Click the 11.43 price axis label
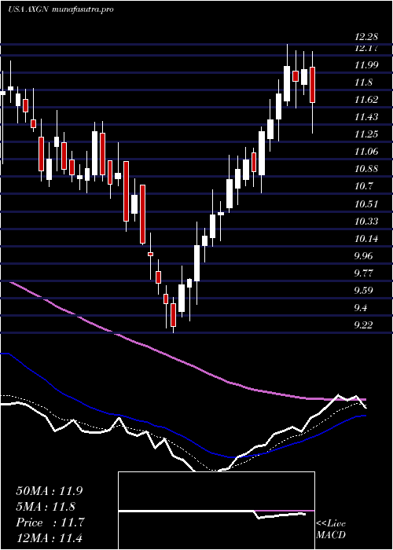This screenshot has width=393, height=550. tap(366, 117)
